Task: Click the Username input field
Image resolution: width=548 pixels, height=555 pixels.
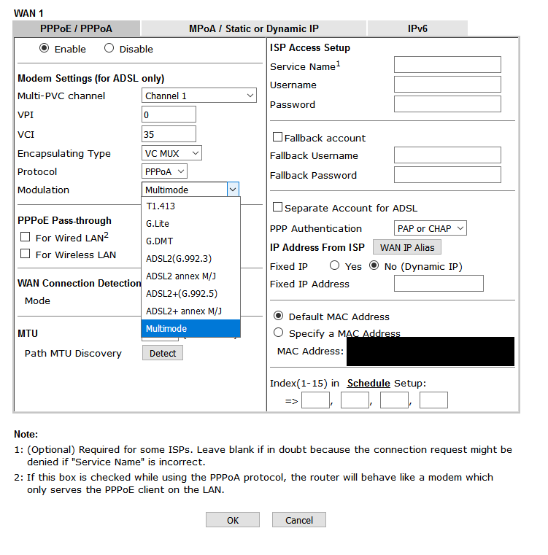Action: pos(447,85)
